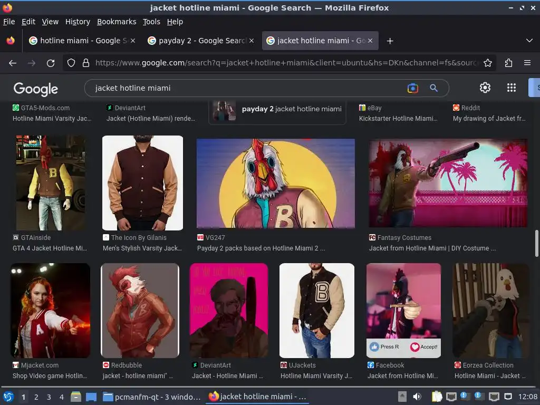This screenshot has height=405, width=540.
Task: Click the page vertical scrollbar thumb
Action: (536, 243)
